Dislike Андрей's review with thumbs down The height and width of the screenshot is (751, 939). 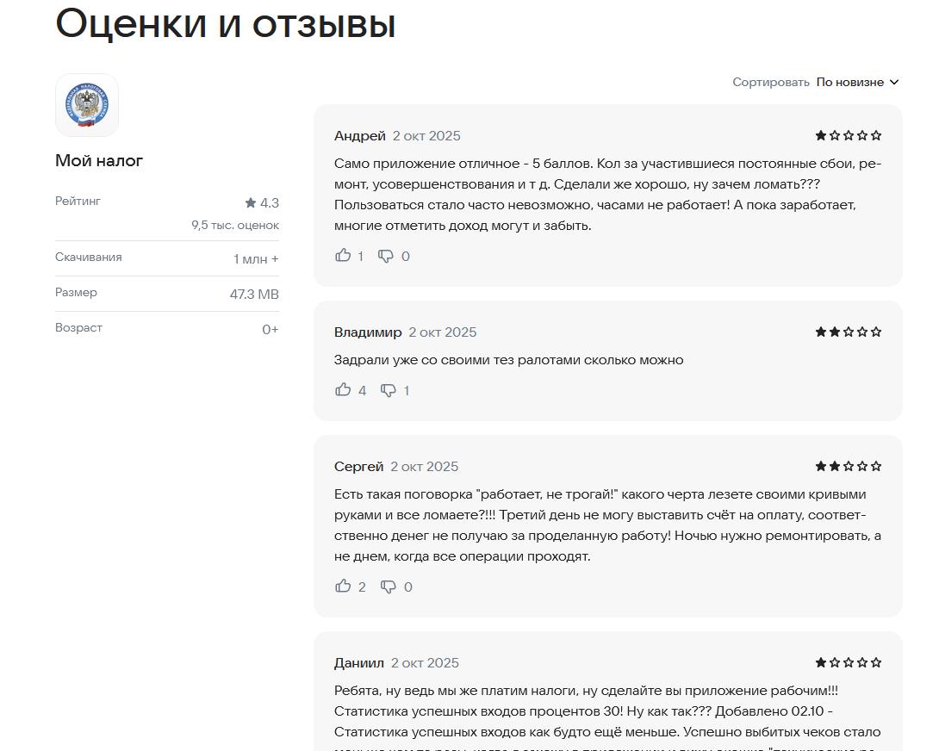click(386, 256)
